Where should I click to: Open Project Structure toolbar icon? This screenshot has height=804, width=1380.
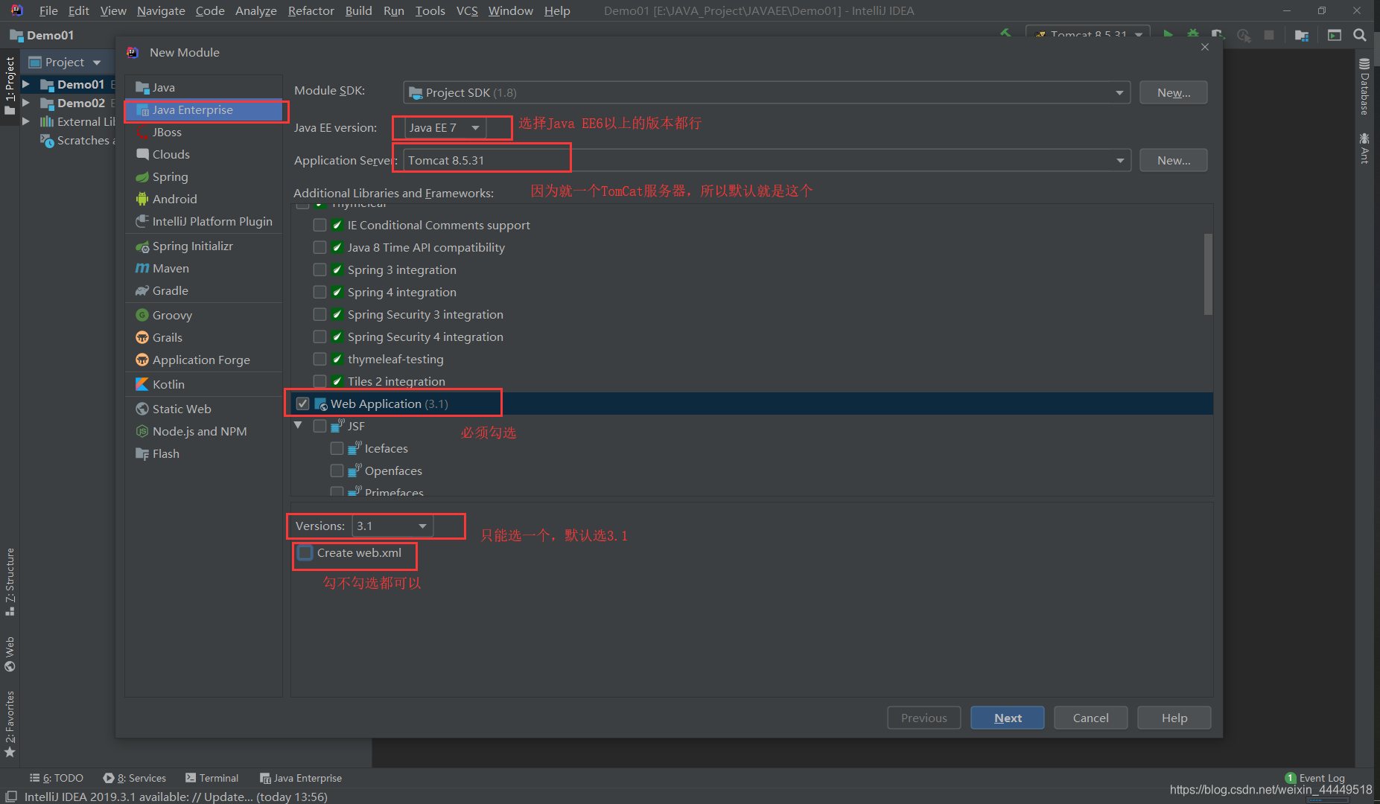[x=1301, y=35]
